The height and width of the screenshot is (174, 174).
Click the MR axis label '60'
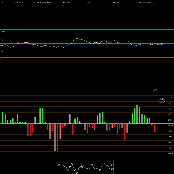tap(170, 109)
